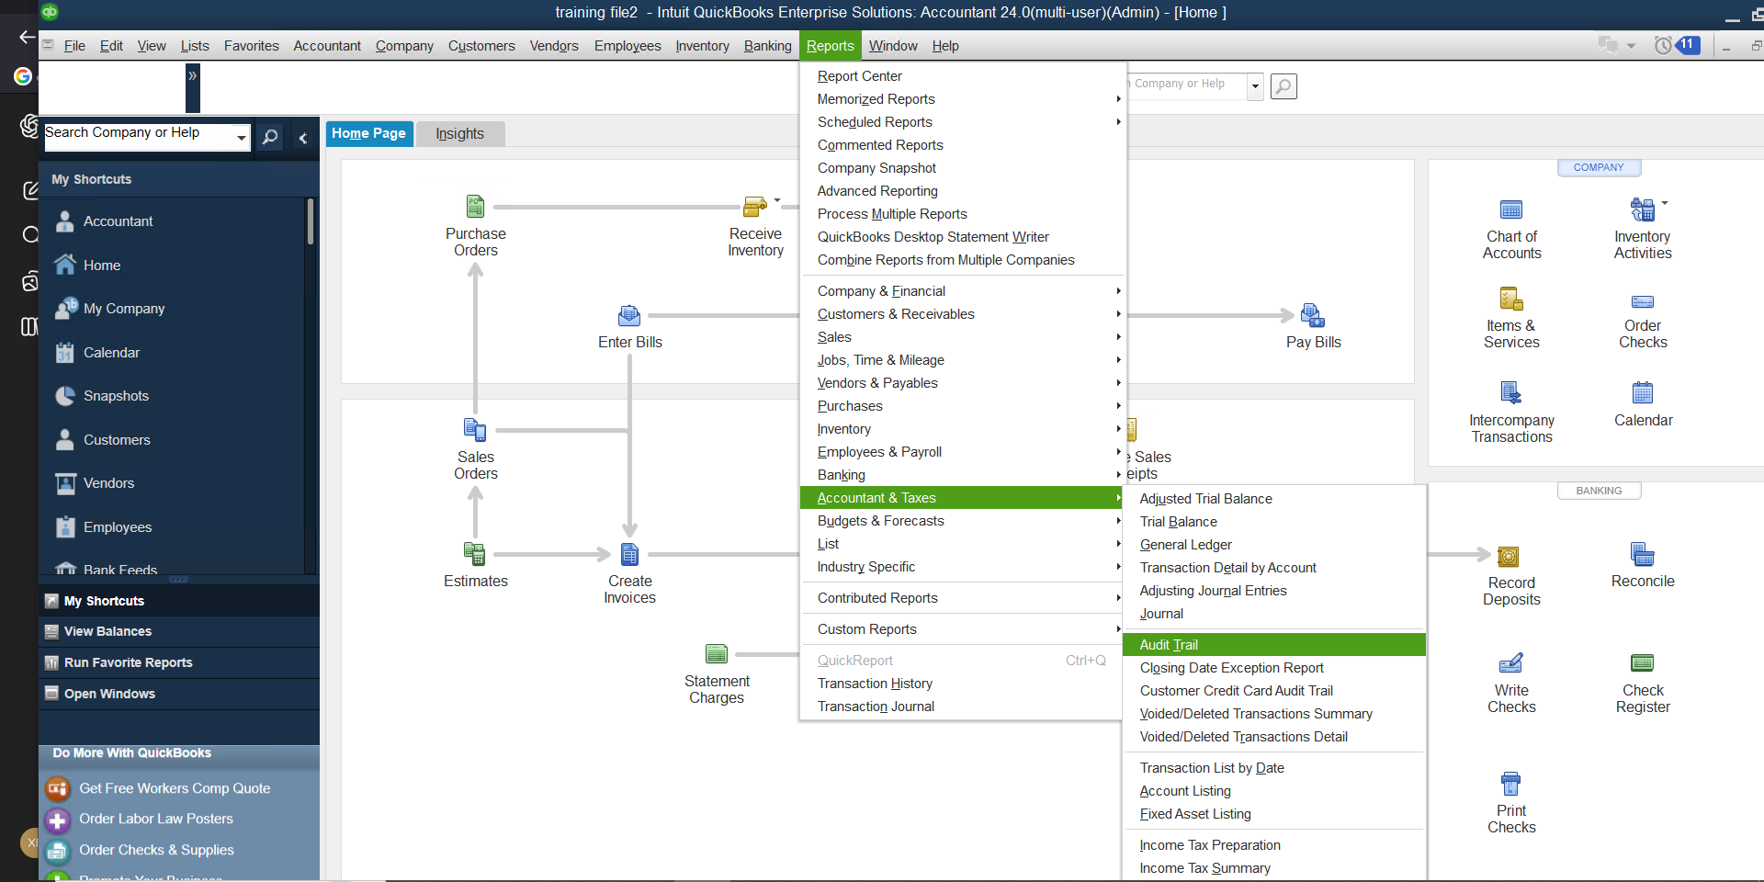Click the Reconcile icon
The width and height of the screenshot is (1764, 882).
point(1643,555)
